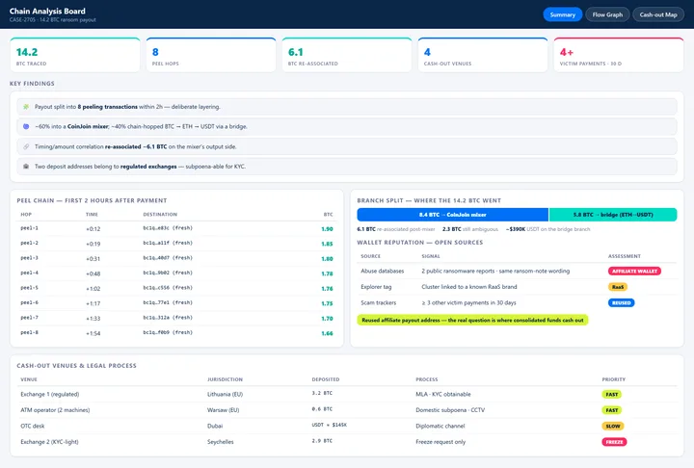The image size is (694, 468).
Task: Select the Summary tab
Action: [x=563, y=14]
